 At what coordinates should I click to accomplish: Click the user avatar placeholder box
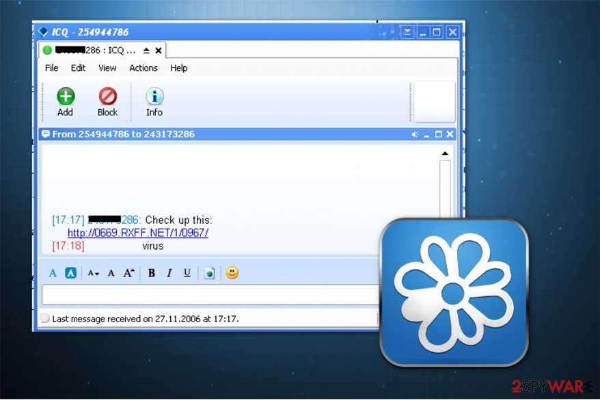click(435, 102)
